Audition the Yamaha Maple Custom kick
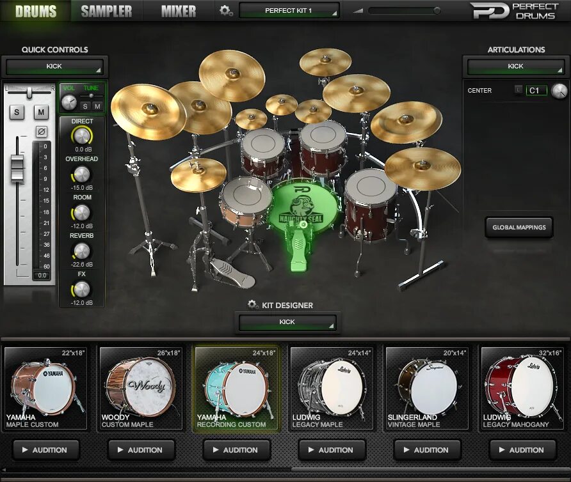The height and width of the screenshot is (482, 571). tap(46, 450)
